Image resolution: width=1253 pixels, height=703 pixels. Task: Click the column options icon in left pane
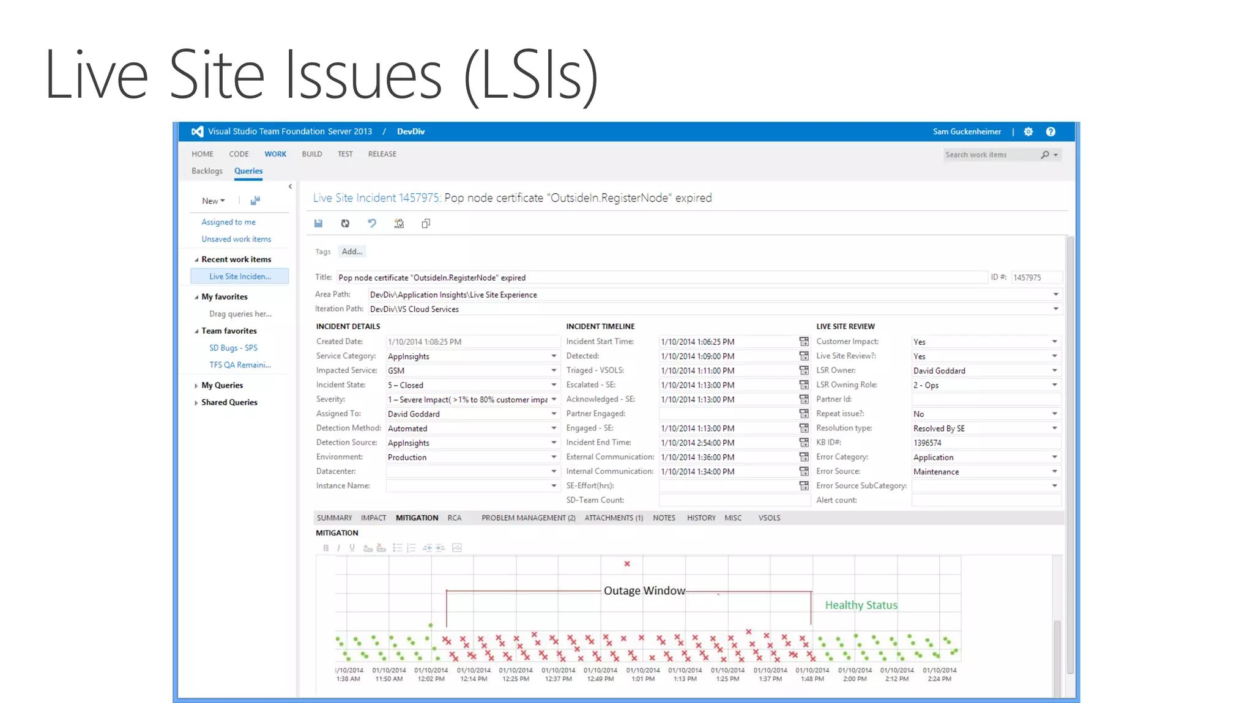(255, 201)
